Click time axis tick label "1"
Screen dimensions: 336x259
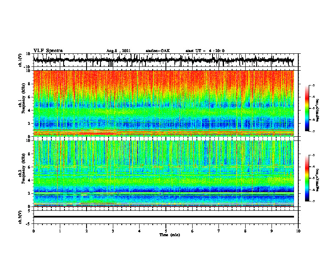coord(60,231)
